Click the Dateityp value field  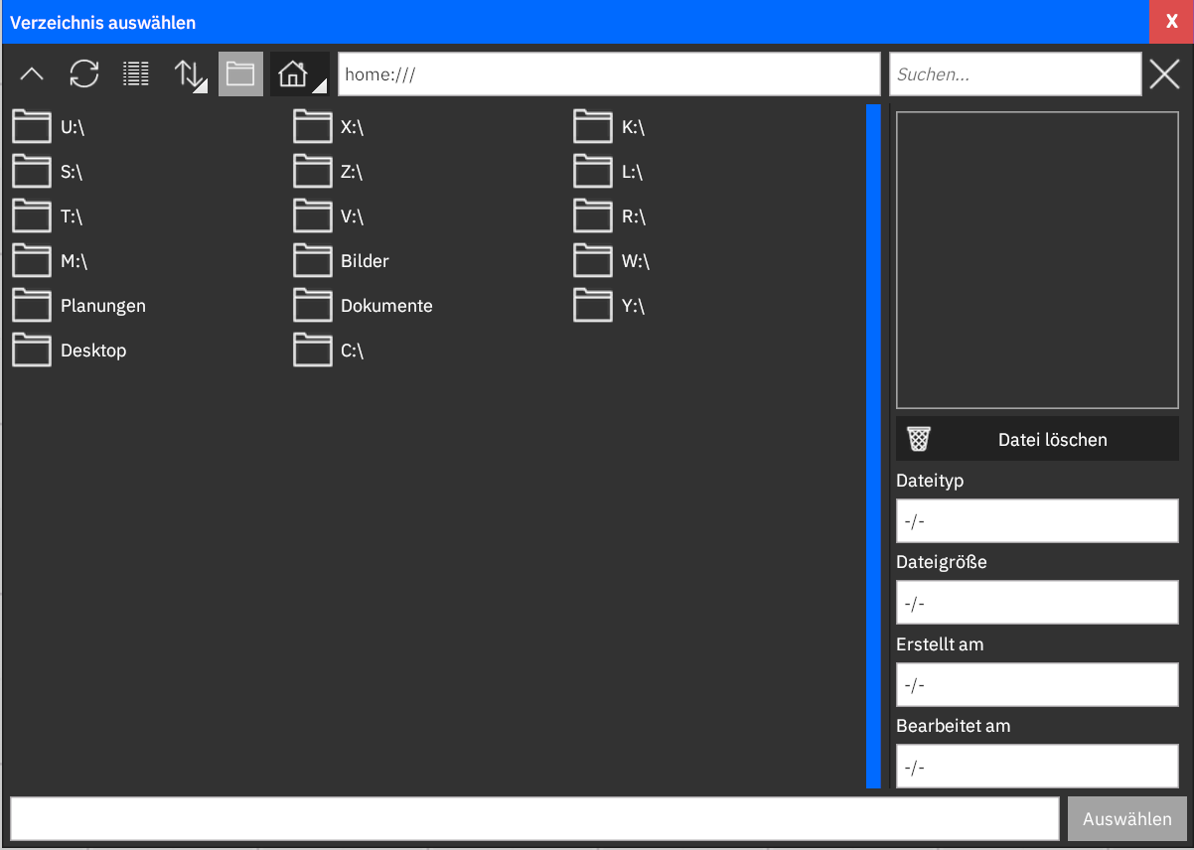1037,521
